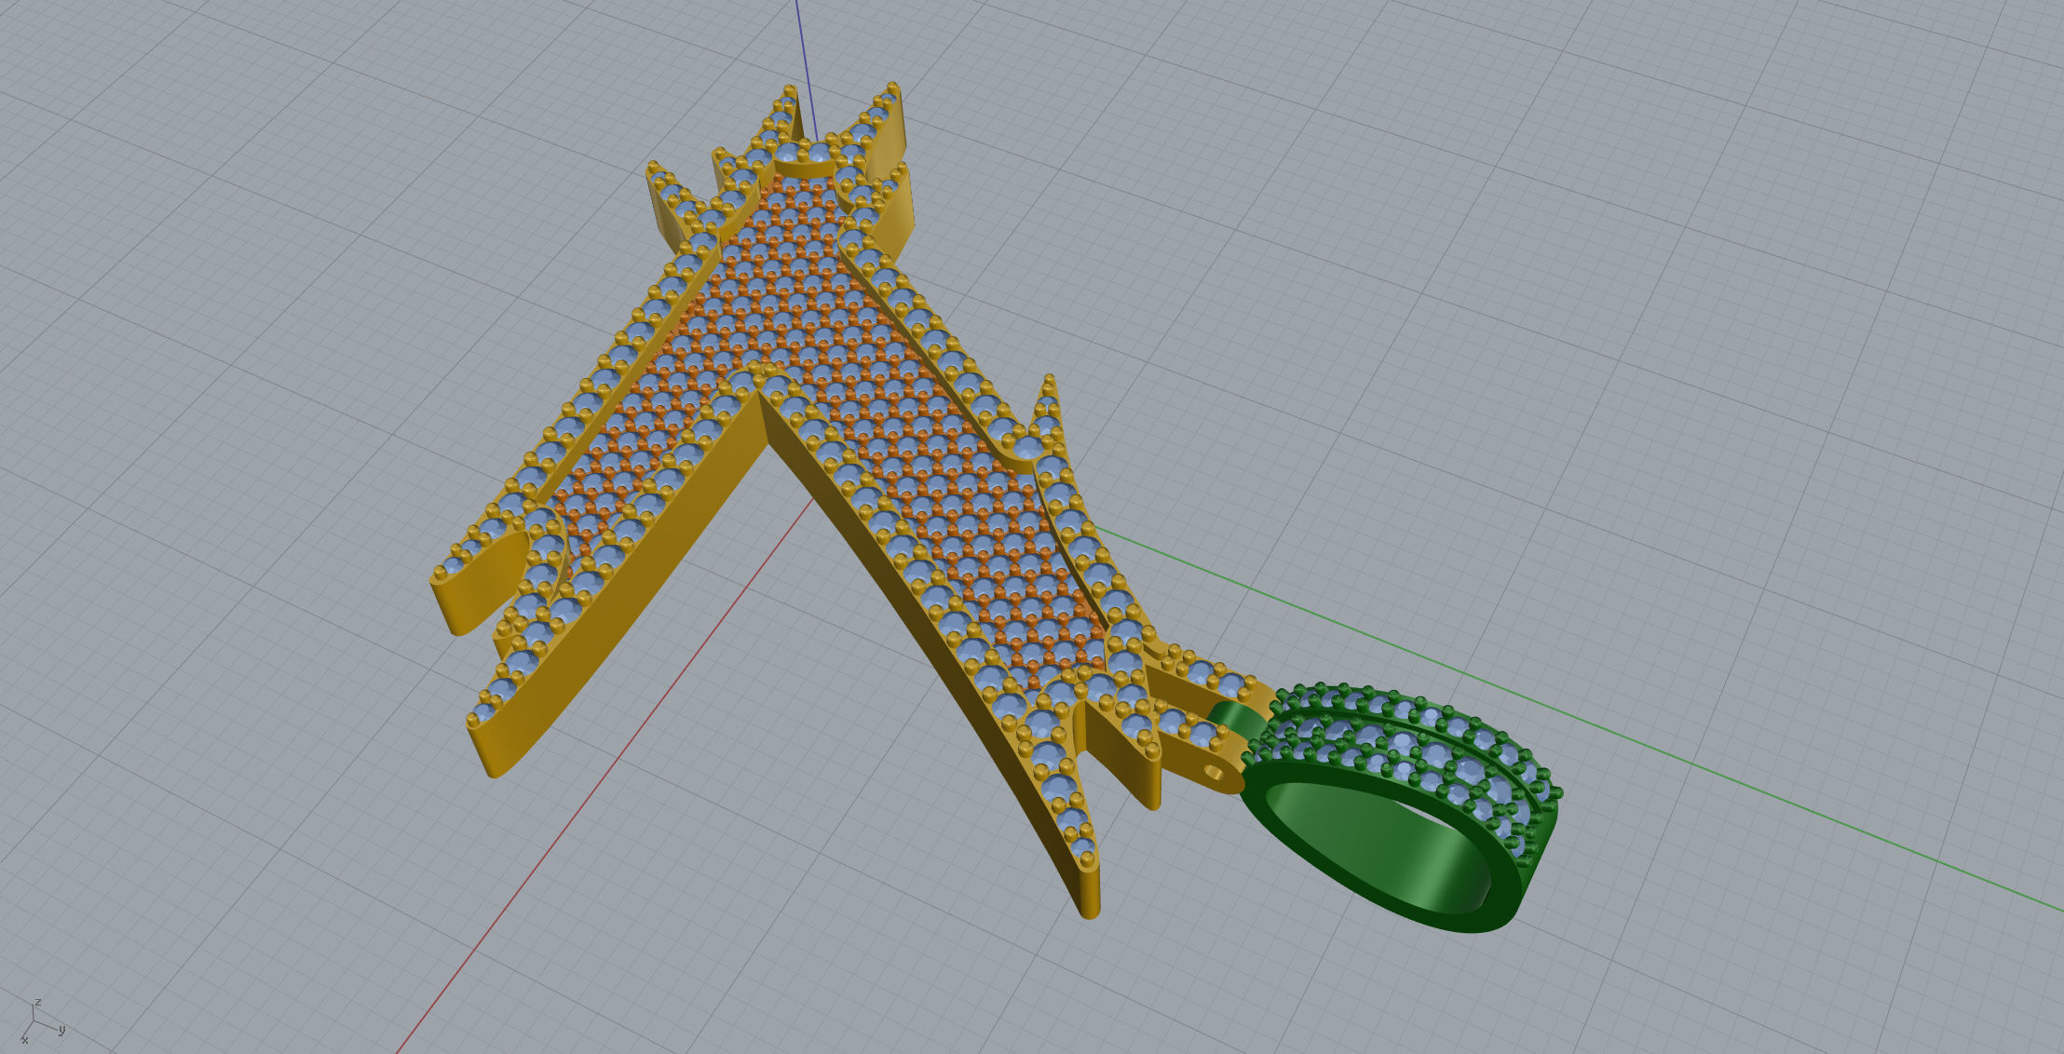Screen dimensions: 2064x1054
Task: Click the green hinge cylinder joining the bail
Action: click(1236, 720)
